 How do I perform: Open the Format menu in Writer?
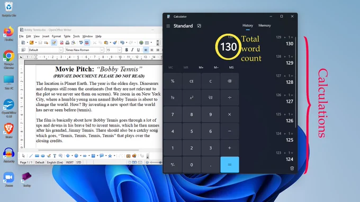[56, 36]
